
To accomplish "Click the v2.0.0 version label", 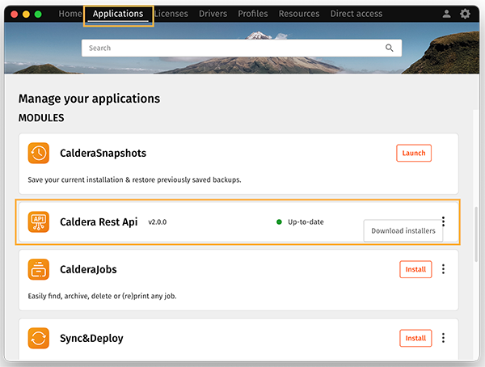I will click(157, 221).
